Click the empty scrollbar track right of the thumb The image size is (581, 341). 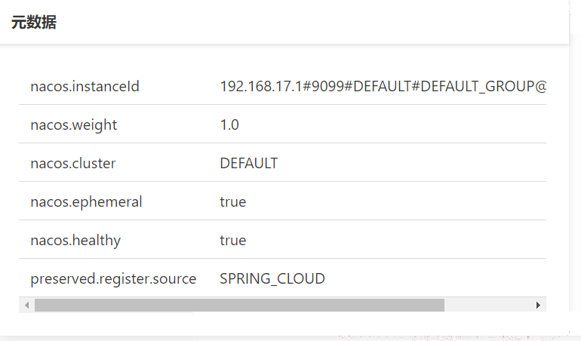click(487, 305)
